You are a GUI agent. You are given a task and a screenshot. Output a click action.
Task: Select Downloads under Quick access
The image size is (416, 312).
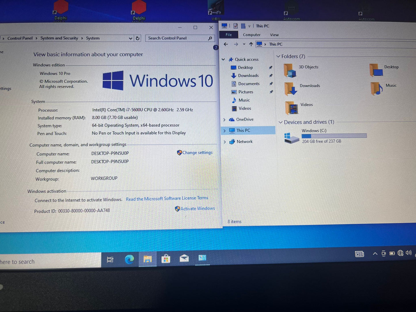248,75
